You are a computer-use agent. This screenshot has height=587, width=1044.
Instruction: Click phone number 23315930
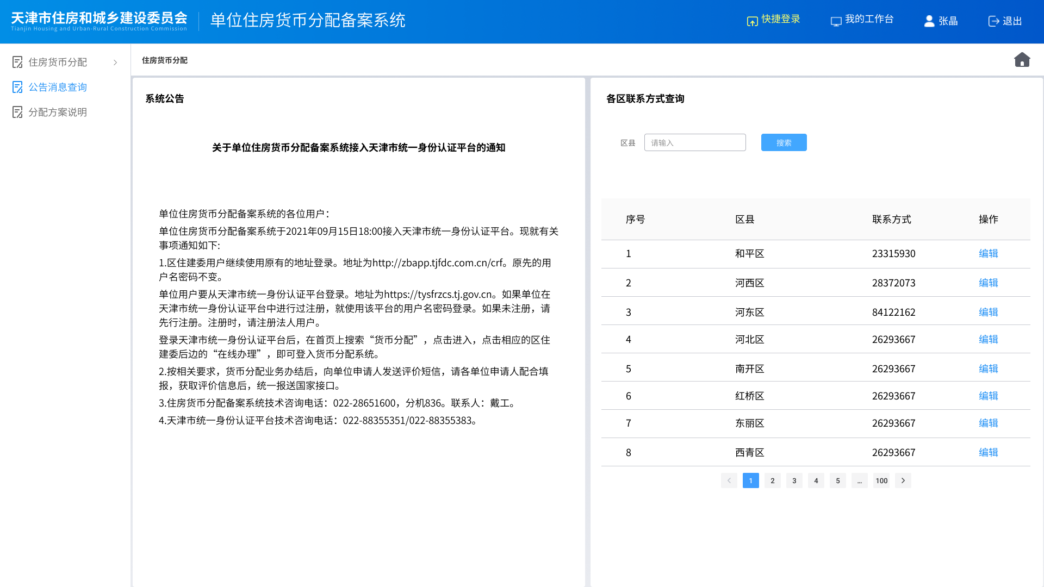pos(894,253)
